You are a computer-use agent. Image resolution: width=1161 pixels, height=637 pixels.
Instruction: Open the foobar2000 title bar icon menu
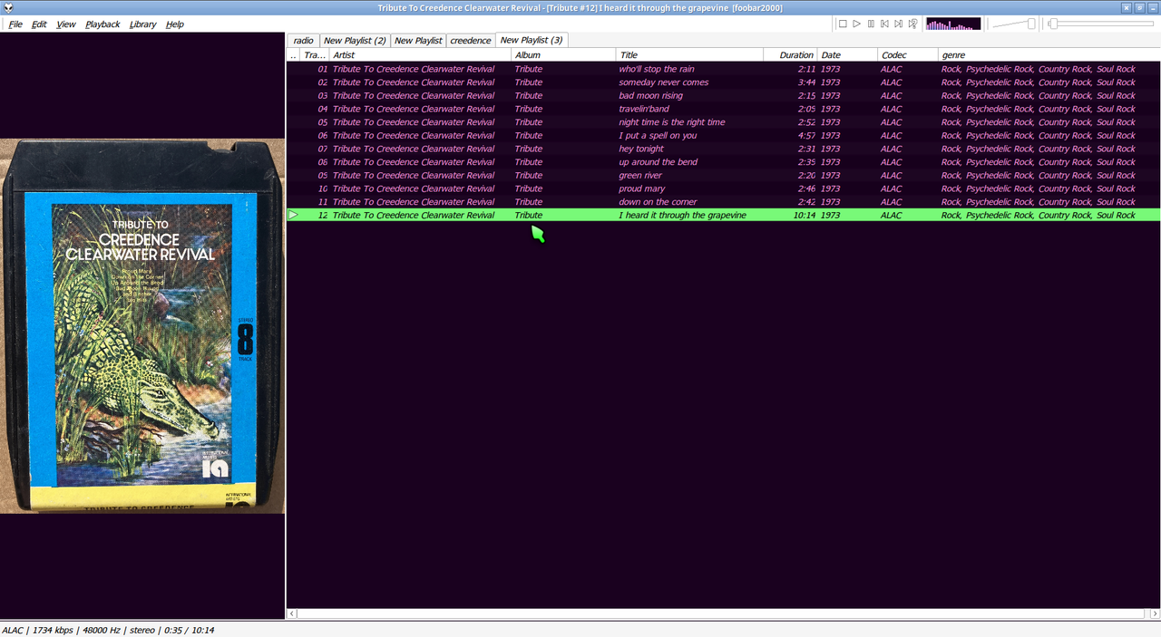[8, 8]
